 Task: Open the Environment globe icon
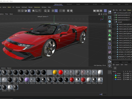point(110,57)
